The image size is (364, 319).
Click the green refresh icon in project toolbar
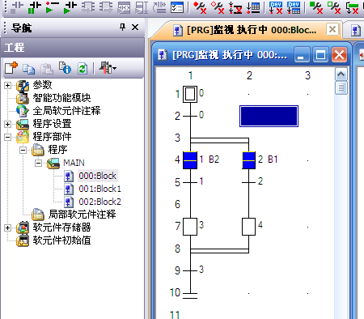[x=83, y=69]
